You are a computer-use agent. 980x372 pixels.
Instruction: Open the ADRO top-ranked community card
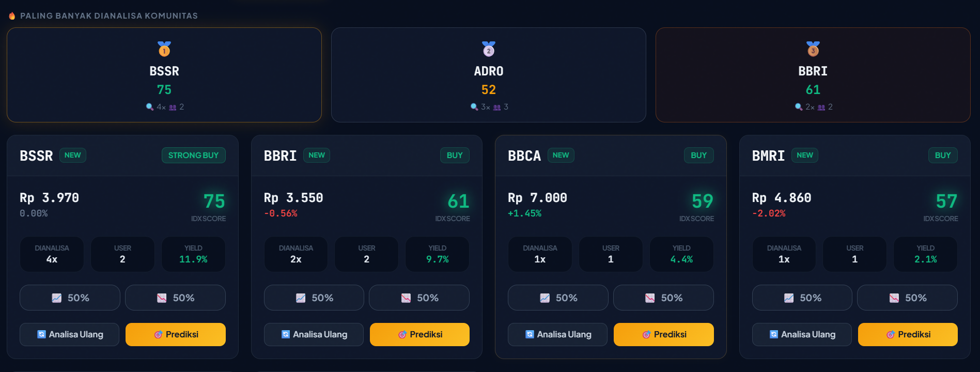488,75
